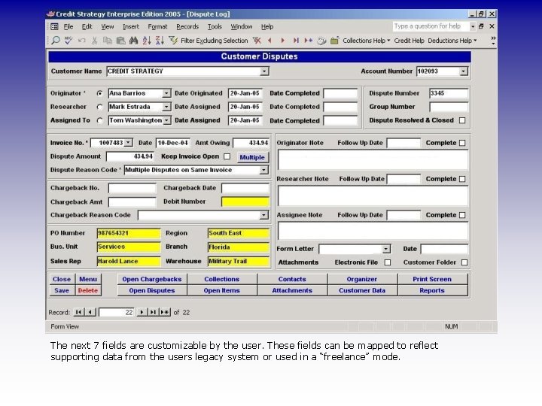Add new record in record navigator
This screenshot has height=406, width=542.
165,312
